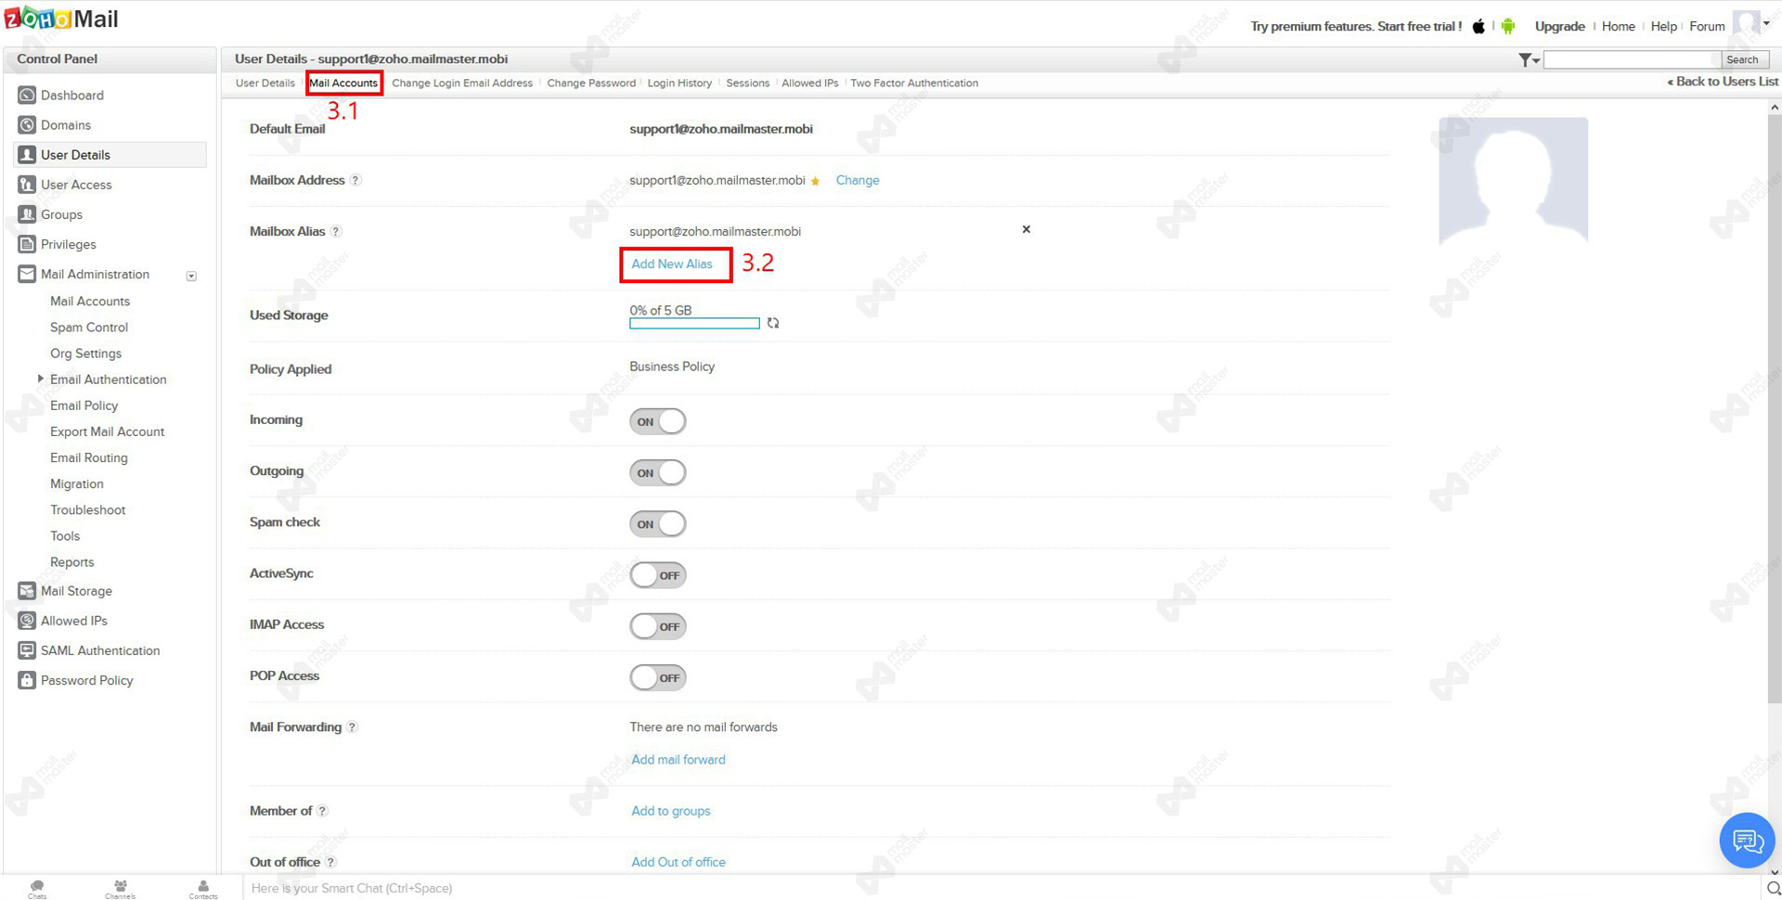The image size is (1782, 900).
Task: Open the Forum link in header
Action: 1707,26
